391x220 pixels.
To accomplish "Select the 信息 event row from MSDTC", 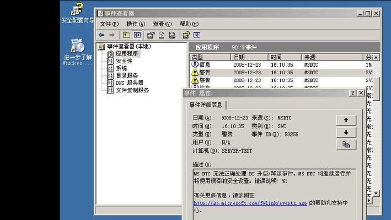I will click(x=281, y=65).
